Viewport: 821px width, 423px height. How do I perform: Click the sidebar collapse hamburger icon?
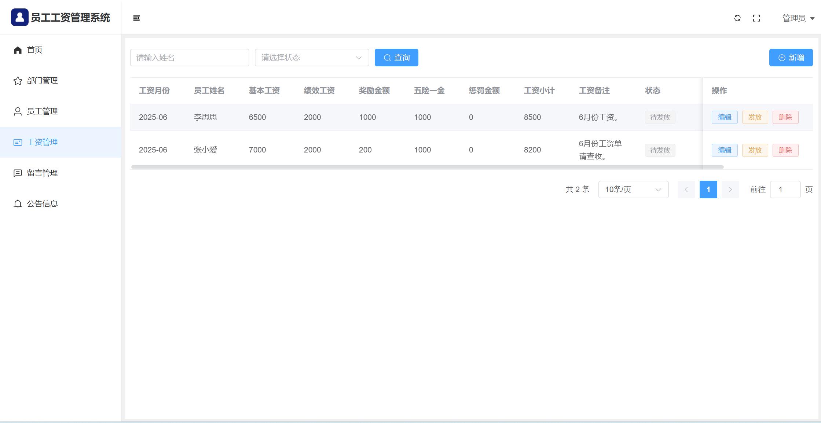pos(136,18)
